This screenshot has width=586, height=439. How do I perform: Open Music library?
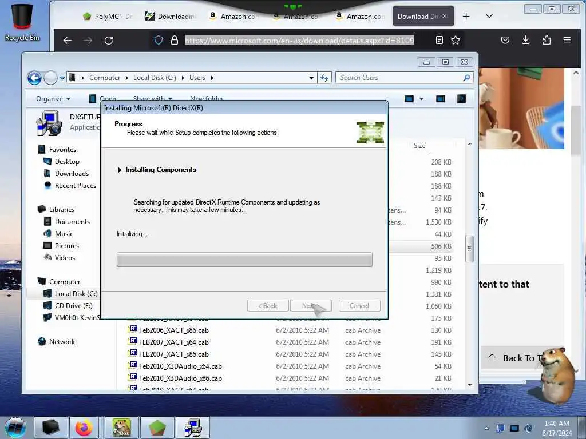click(x=64, y=233)
